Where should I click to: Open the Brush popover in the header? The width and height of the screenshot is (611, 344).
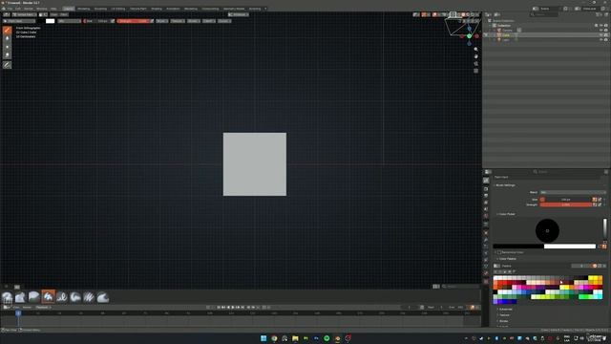coord(162,21)
